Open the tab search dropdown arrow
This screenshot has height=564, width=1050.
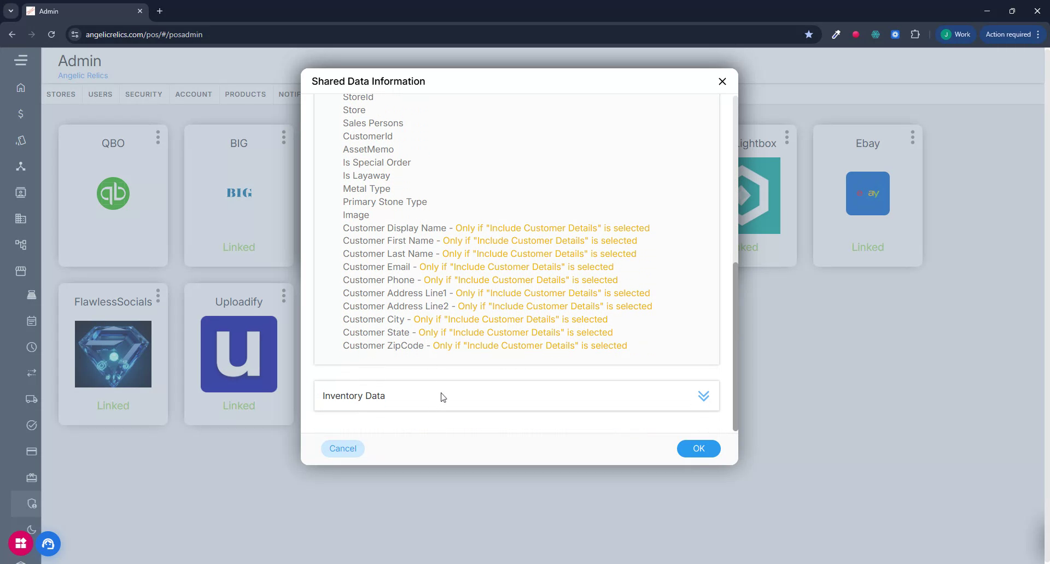coord(10,11)
